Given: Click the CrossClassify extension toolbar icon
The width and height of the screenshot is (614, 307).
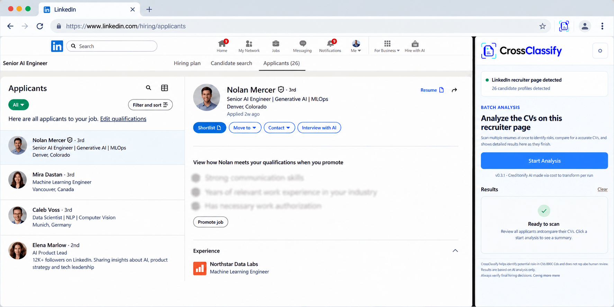Looking at the screenshot, I should tap(564, 26).
